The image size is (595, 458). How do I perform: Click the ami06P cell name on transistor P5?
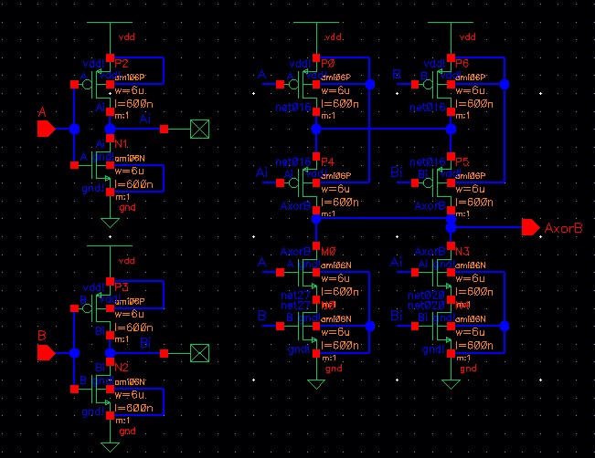click(x=471, y=176)
